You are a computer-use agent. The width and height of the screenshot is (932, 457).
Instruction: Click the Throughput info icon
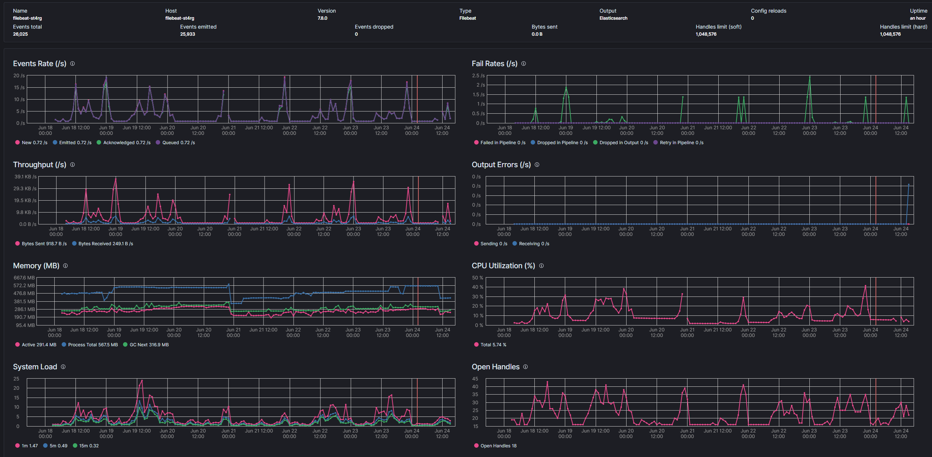pyautogui.click(x=72, y=165)
